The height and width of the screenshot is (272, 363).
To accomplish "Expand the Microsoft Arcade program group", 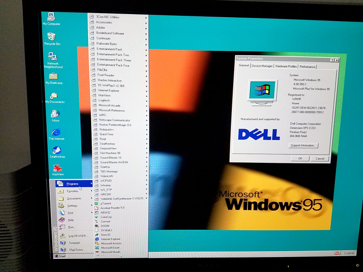I will tap(120, 106).
